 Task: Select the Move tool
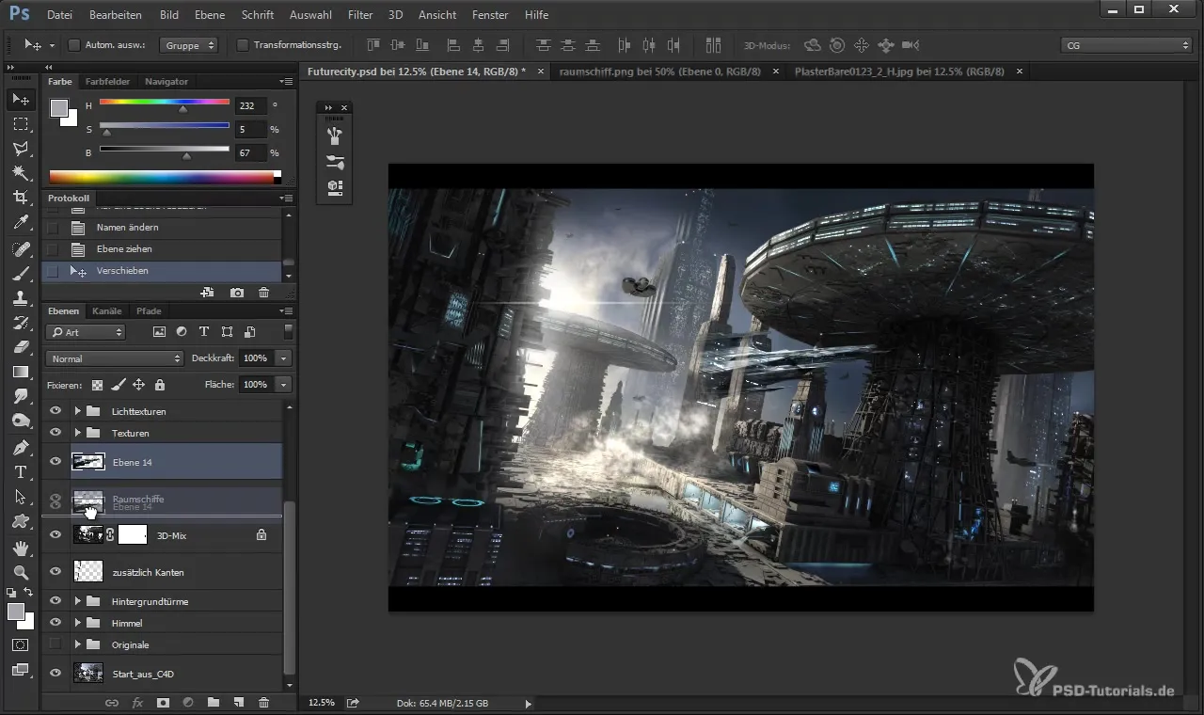[x=21, y=99]
